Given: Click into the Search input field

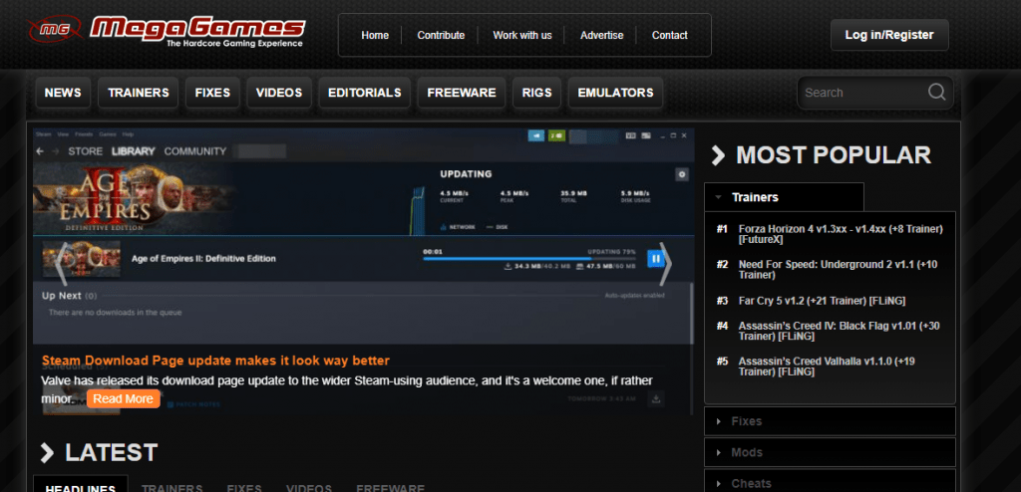Looking at the screenshot, I should click(x=862, y=93).
